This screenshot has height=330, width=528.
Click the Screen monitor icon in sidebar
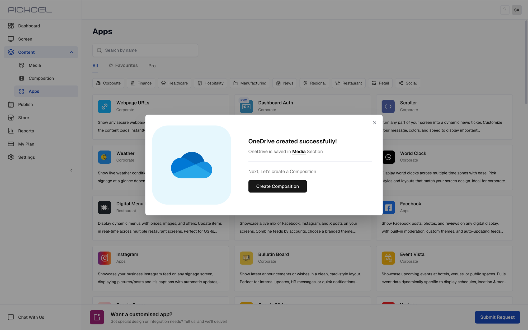coord(11,39)
